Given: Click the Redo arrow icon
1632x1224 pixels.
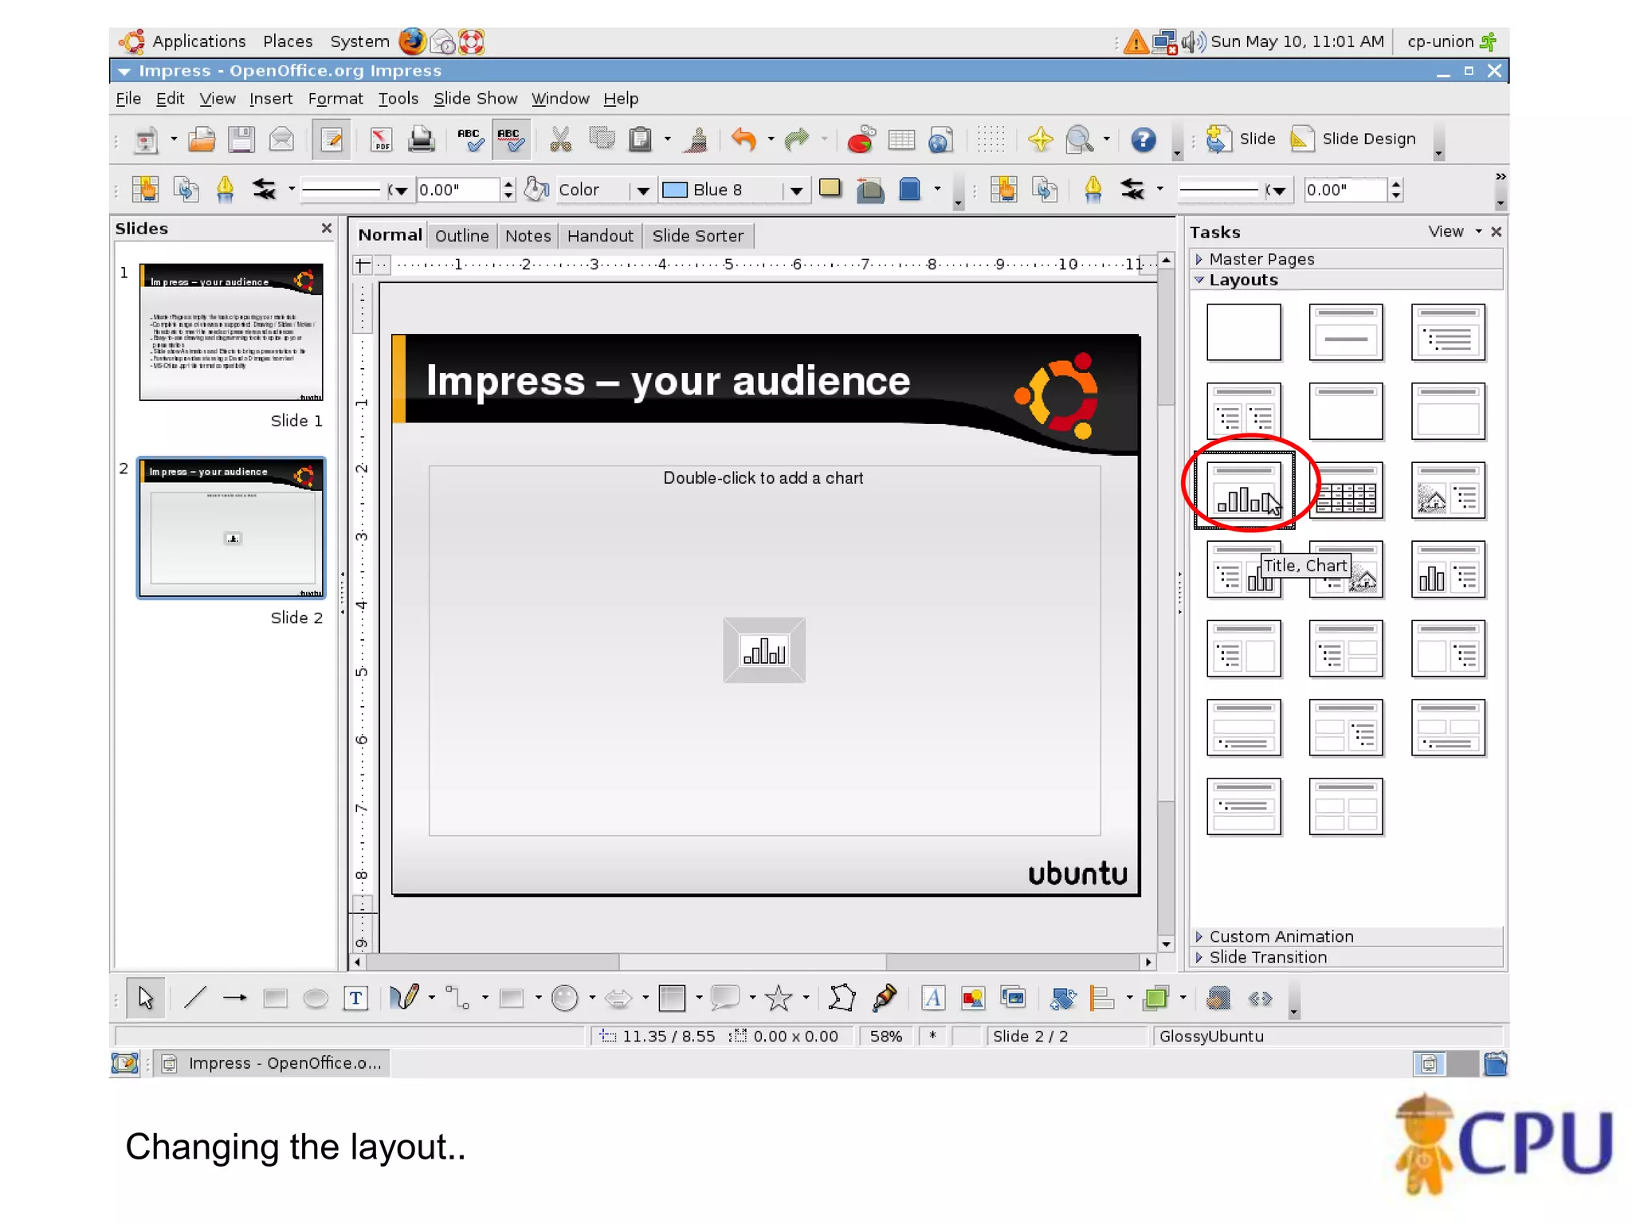Looking at the screenshot, I should (796, 139).
